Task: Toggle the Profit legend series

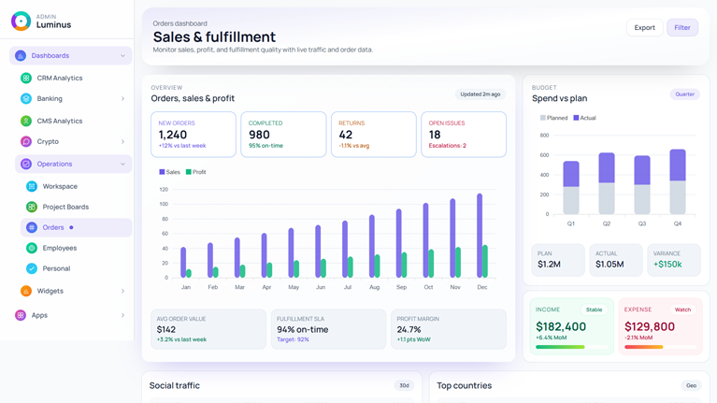Action: click(196, 172)
